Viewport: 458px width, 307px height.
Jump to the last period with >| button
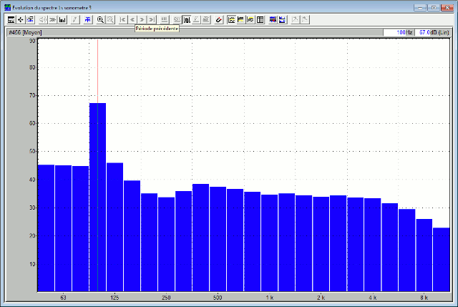point(152,19)
